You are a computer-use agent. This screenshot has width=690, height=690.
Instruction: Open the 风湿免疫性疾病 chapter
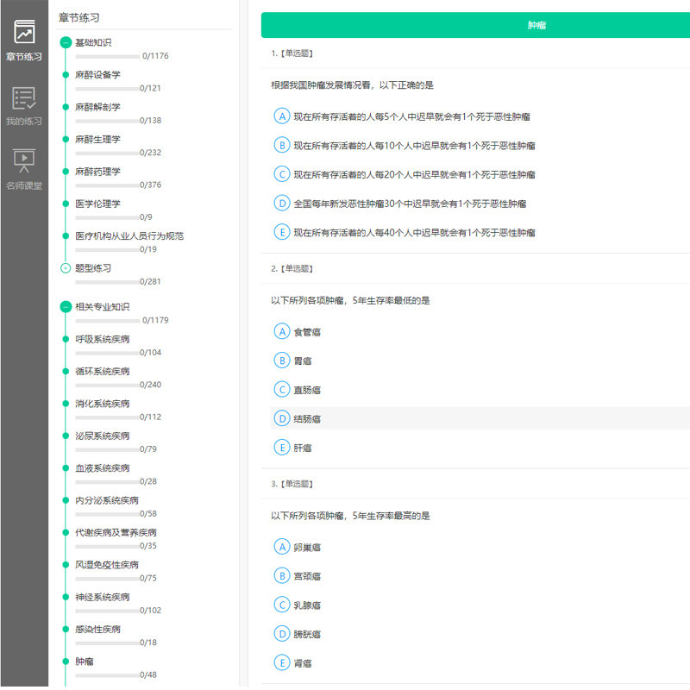click(x=107, y=565)
